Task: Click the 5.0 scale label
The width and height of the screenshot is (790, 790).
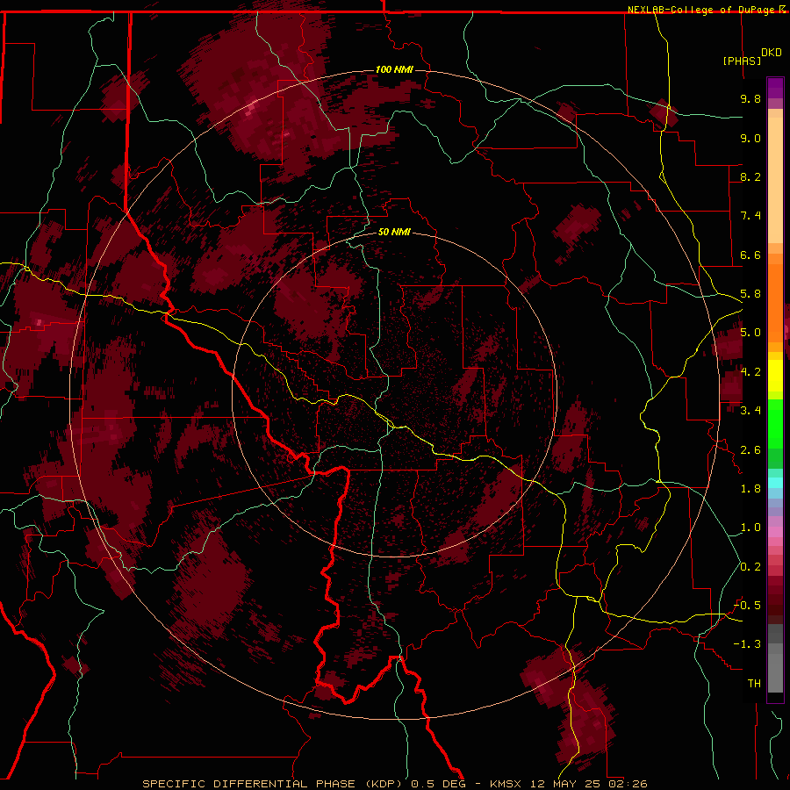Action: [750, 333]
